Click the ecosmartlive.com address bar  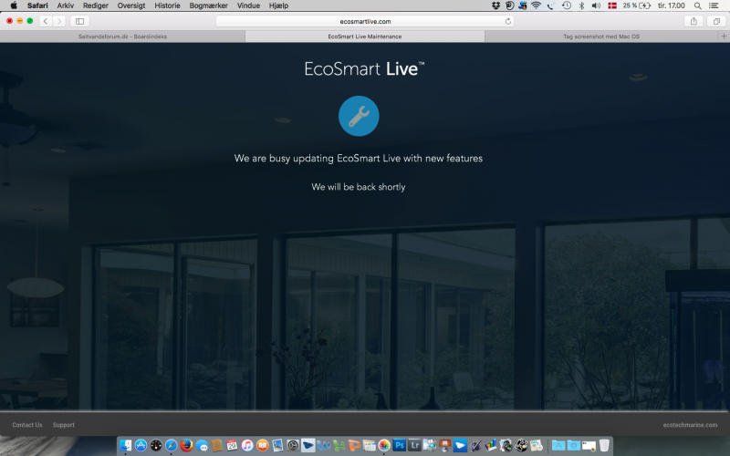pos(365,21)
